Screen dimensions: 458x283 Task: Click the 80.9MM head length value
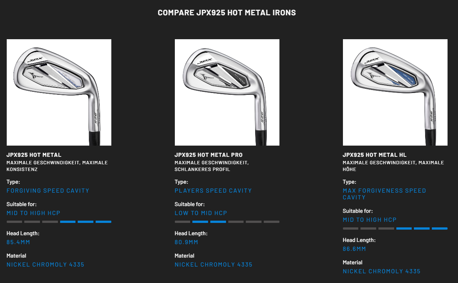[x=186, y=242]
